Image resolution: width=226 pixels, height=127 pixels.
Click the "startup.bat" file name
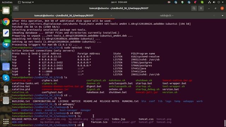(144, 83)
